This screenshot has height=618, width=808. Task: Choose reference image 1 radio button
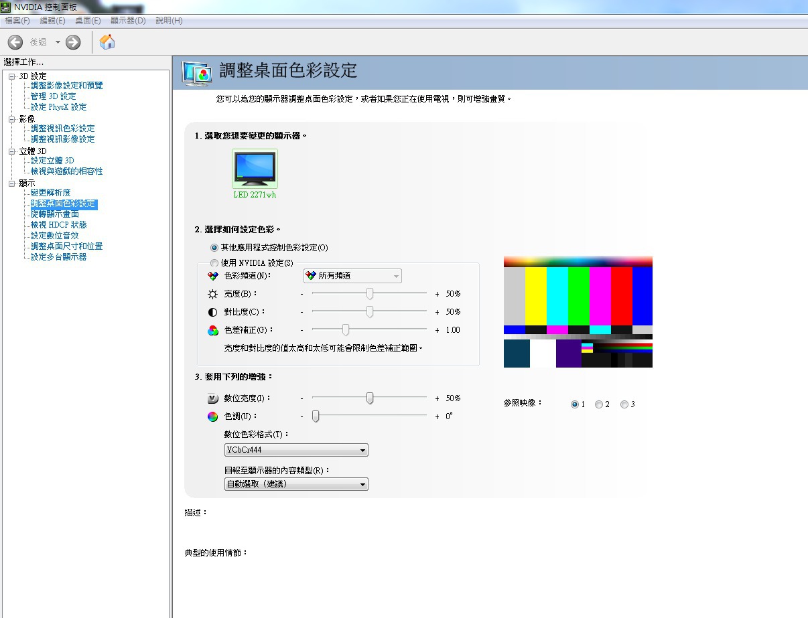point(574,404)
